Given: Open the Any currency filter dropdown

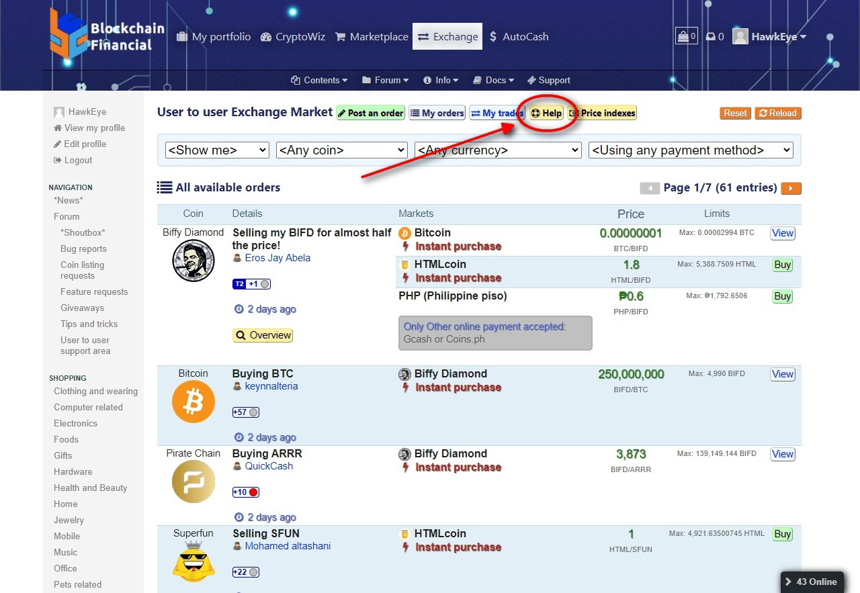Looking at the screenshot, I should (x=498, y=150).
